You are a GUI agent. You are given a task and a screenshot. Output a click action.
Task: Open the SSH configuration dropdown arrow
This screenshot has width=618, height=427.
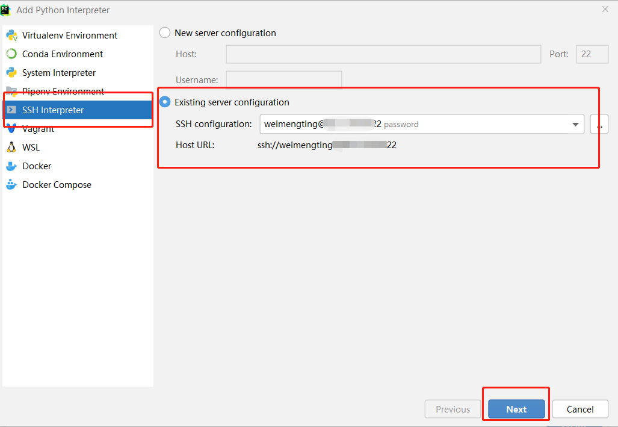(575, 124)
